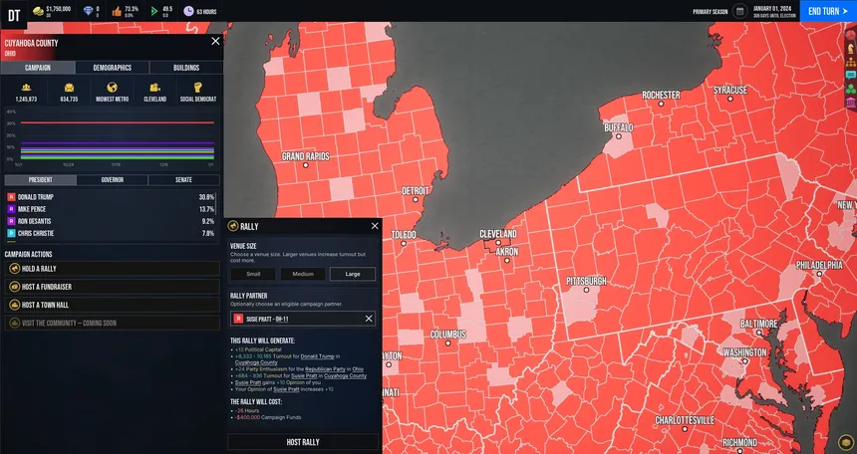Click the Primary Season label

tap(710, 12)
